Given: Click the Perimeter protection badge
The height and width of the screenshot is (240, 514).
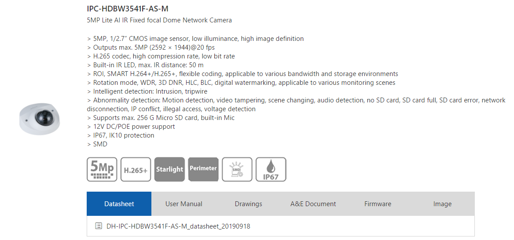Looking at the screenshot, I should [203, 169].
